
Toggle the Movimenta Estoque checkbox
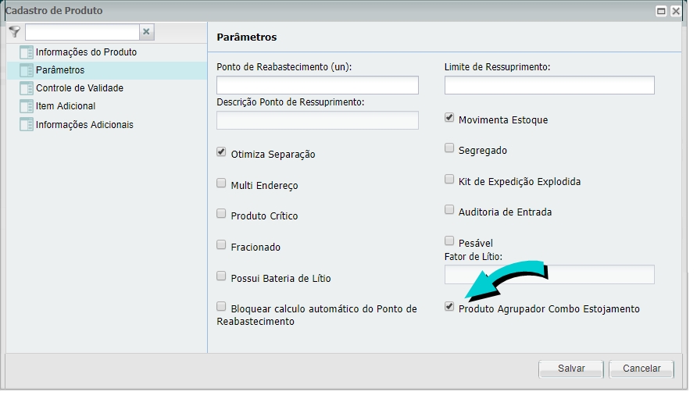[449, 118]
